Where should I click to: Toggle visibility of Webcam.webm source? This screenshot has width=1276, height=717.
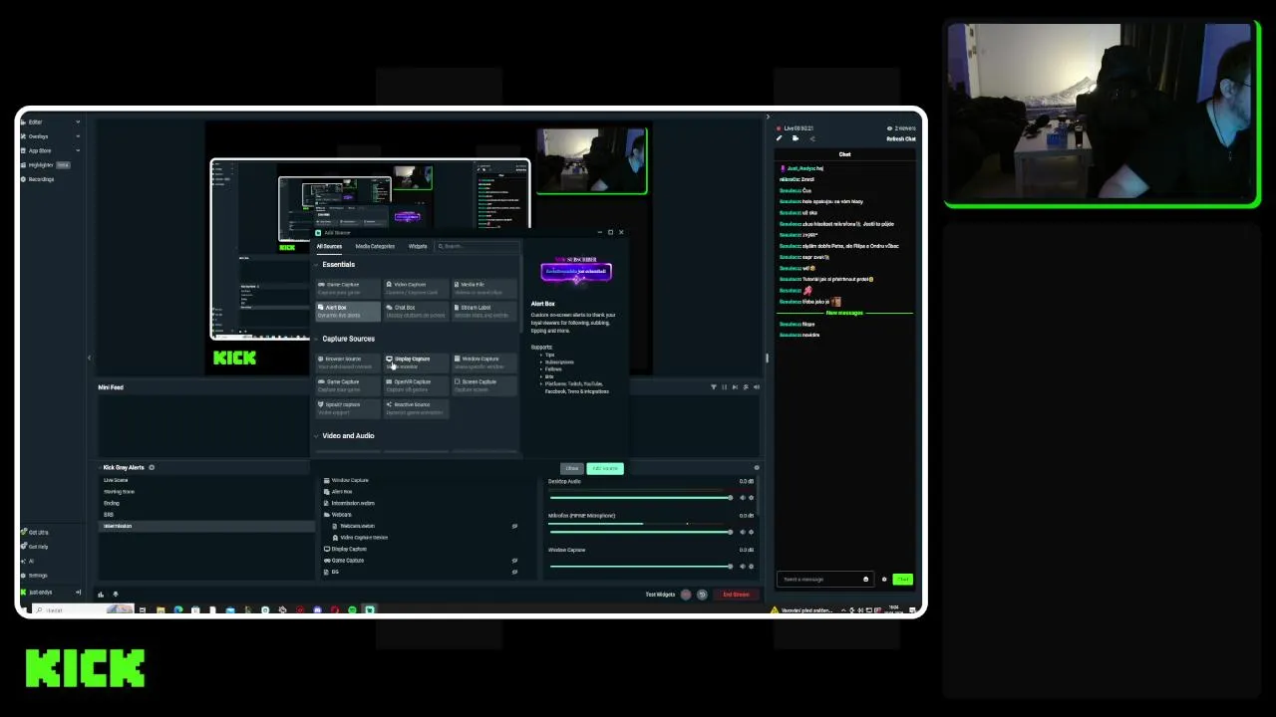514,526
